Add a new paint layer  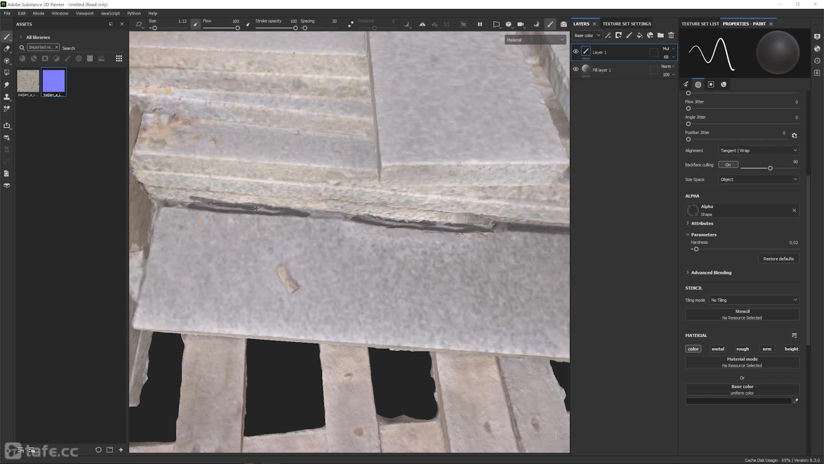coord(629,35)
